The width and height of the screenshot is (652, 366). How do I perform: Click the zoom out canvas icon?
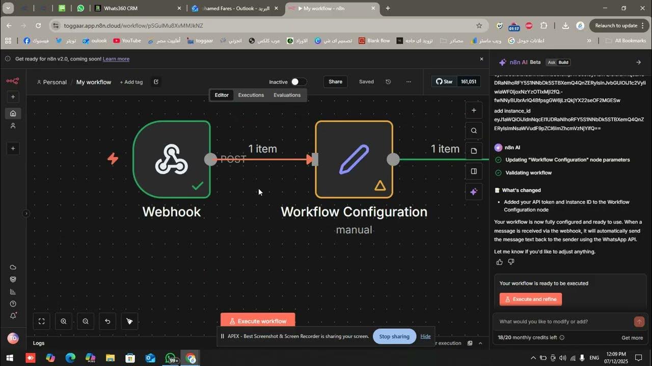[x=86, y=321]
